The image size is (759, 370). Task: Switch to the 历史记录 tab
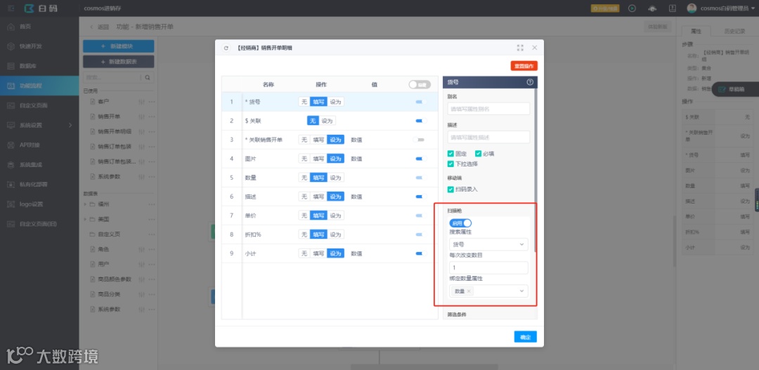(734, 31)
